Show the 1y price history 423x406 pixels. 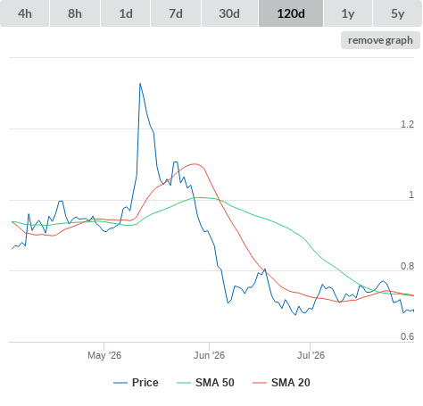click(348, 13)
